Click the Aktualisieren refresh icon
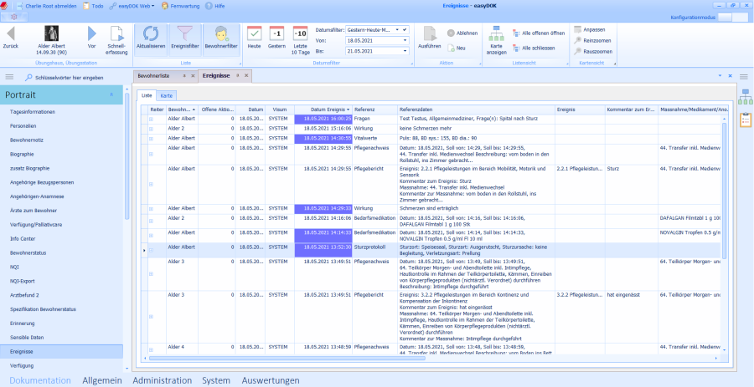754x387 pixels. 151,33
